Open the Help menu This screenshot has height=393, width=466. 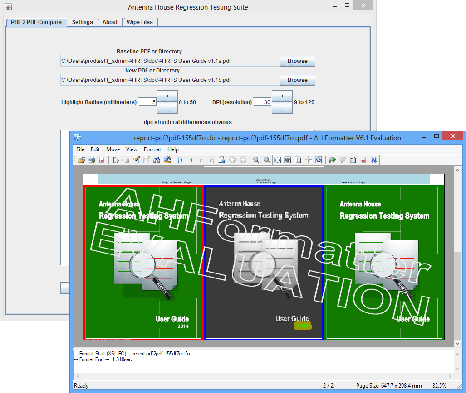(173, 149)
